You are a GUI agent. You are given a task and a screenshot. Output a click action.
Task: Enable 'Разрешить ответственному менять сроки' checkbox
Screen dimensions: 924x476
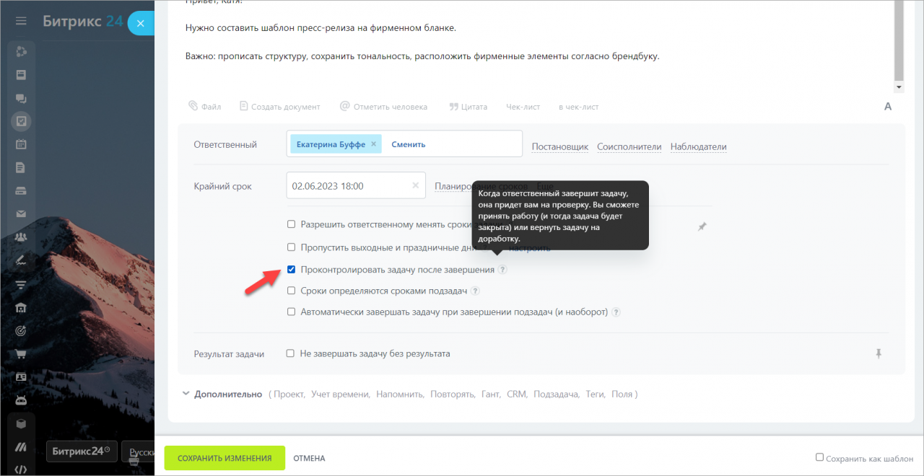291,224
